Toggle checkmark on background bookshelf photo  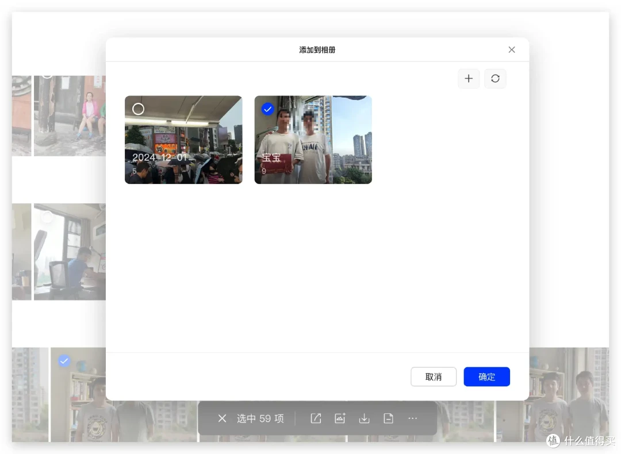coord(64,361)
